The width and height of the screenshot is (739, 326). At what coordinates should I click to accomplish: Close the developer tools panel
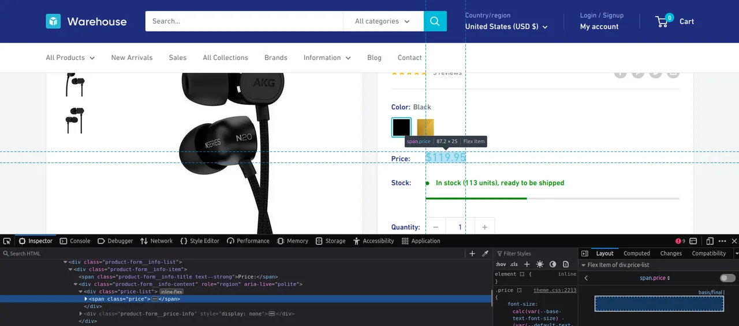click(x=734, y=241)
